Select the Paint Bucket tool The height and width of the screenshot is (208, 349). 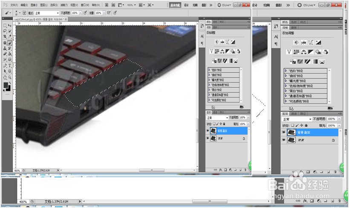[10, 54]
